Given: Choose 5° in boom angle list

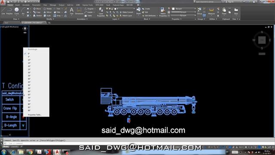Looking at the screenshot, I should (36, 57).
